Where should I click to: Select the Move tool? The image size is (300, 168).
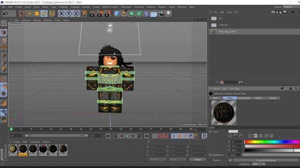coord(30,14)
